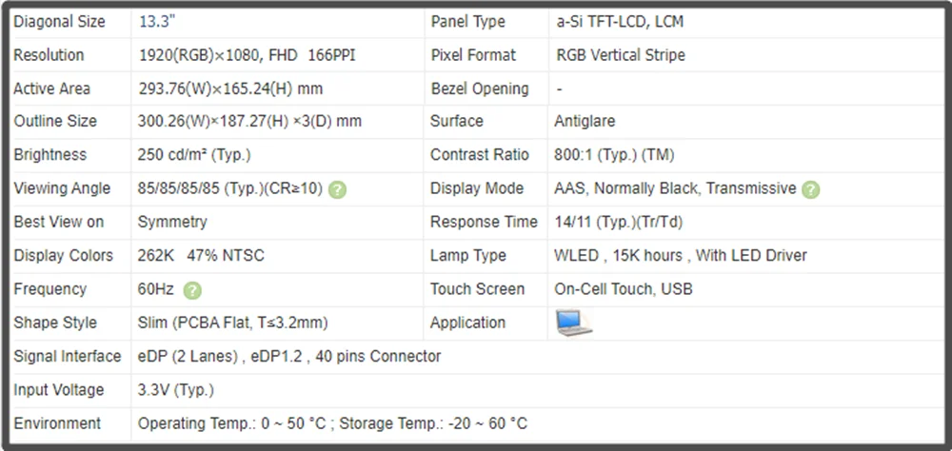The height and width of the screenshot is (451, 952).
Task: Click the Antiglare surface value
Action: [585, 122]
